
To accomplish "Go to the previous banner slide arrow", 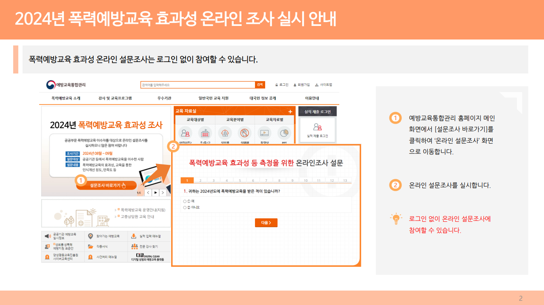I will 148,193.
